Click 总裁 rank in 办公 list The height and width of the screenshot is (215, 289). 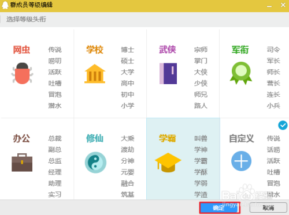point(55,138)
